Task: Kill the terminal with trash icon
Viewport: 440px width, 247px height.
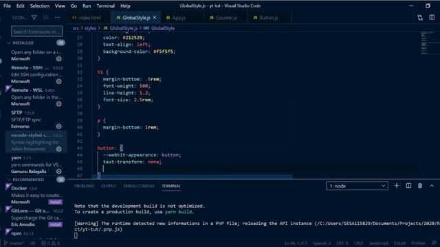Action: point(420,186)
